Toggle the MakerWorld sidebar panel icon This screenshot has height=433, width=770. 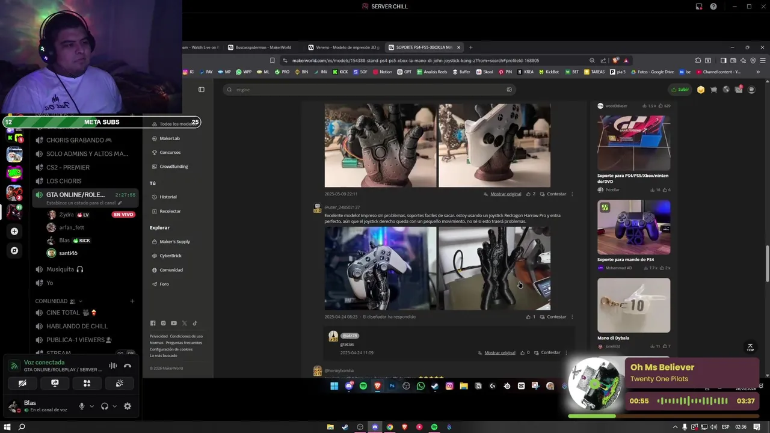[x=202, y=90]
